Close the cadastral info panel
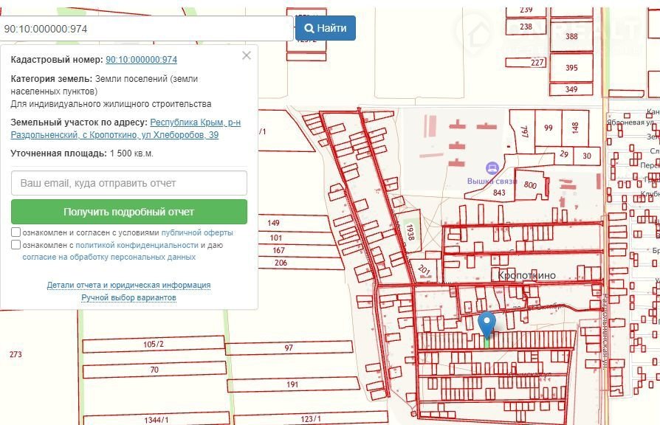The image size is (660, 425). click(247, 55)
